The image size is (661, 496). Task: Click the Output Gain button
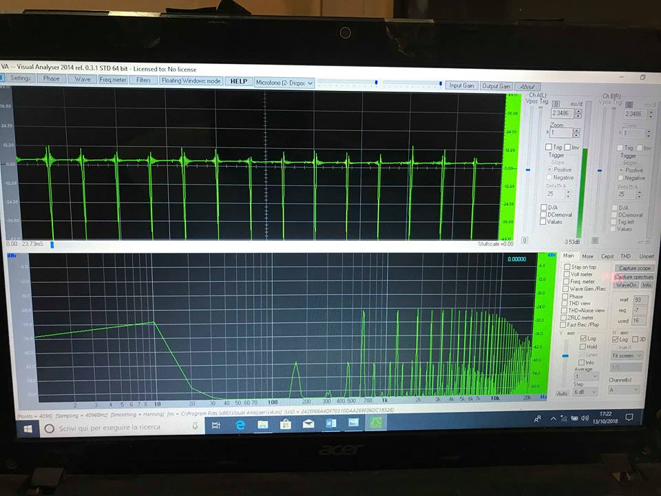(x=496, y=86)
